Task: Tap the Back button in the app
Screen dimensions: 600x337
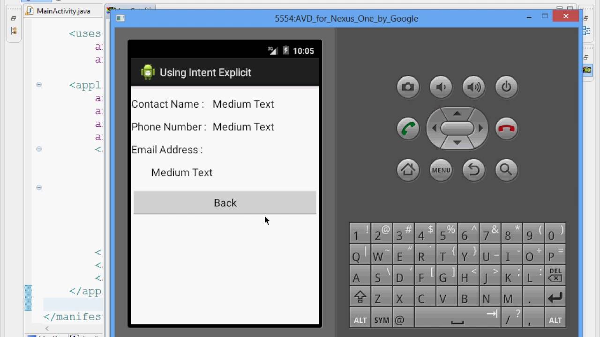Action: pos(225,203)
